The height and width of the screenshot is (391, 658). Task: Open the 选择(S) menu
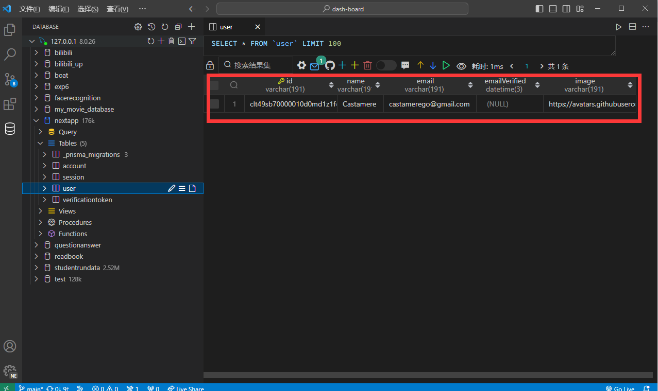(88, 9)
